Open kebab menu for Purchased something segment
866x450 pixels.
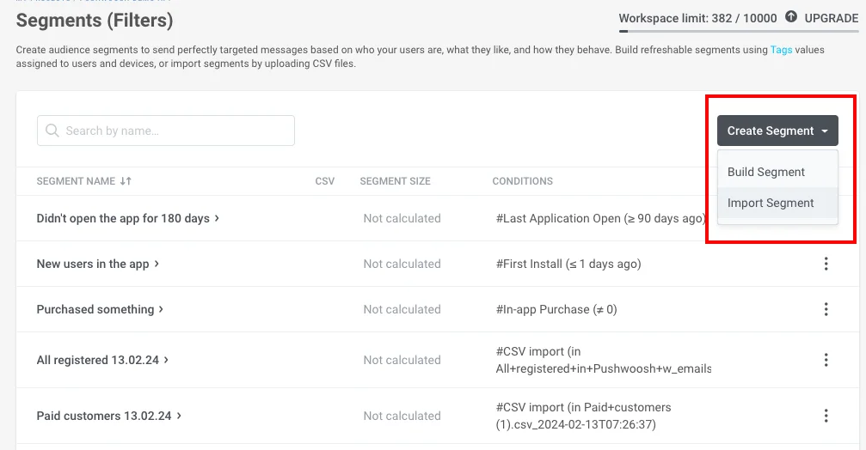click(826, 309)
